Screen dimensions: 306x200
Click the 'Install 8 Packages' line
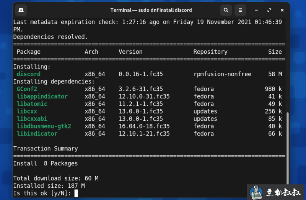click(46, 163)
